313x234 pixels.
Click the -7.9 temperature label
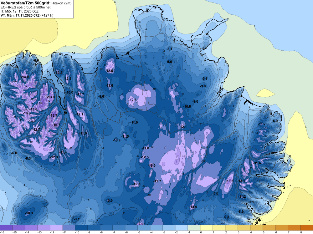pyautogui.click(x=252, y=202)
